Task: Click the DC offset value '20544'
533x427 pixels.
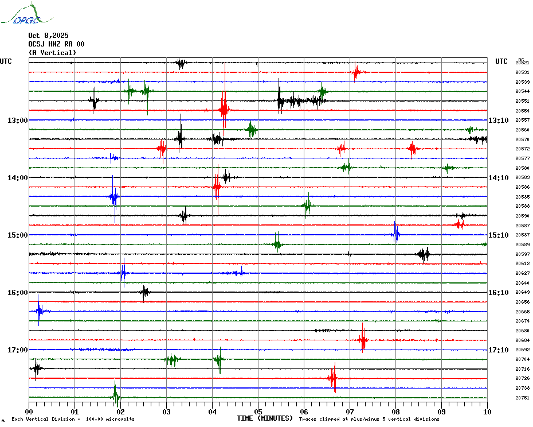Action: click(523, 91)
